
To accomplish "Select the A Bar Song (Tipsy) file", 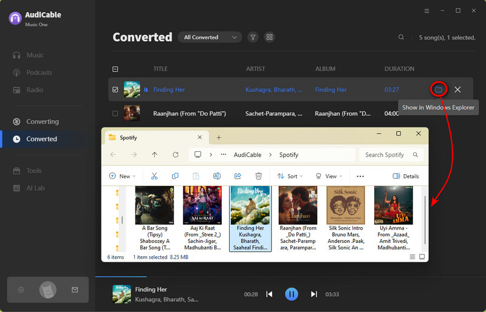I will click(154, 219).
